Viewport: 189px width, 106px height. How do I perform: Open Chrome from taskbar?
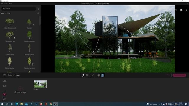point(50,104)
